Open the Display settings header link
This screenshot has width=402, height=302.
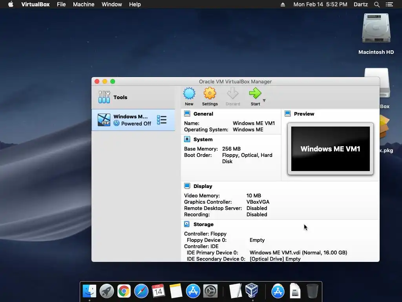[x=203, y=186]
